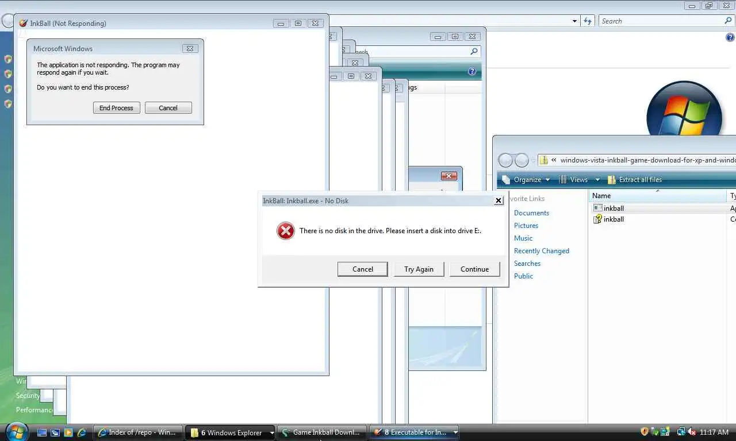Click Try Again button
Screen dimensions: 736x441
point(419,269)
